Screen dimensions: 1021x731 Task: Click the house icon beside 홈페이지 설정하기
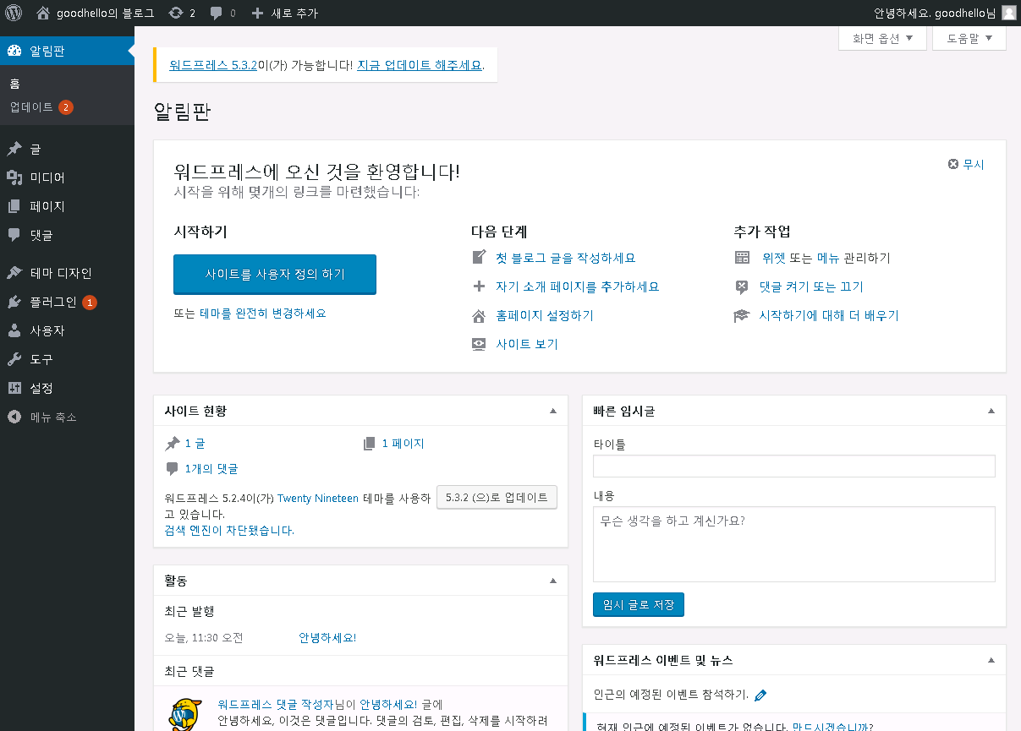pyautogui.click(x=479, y=315)
